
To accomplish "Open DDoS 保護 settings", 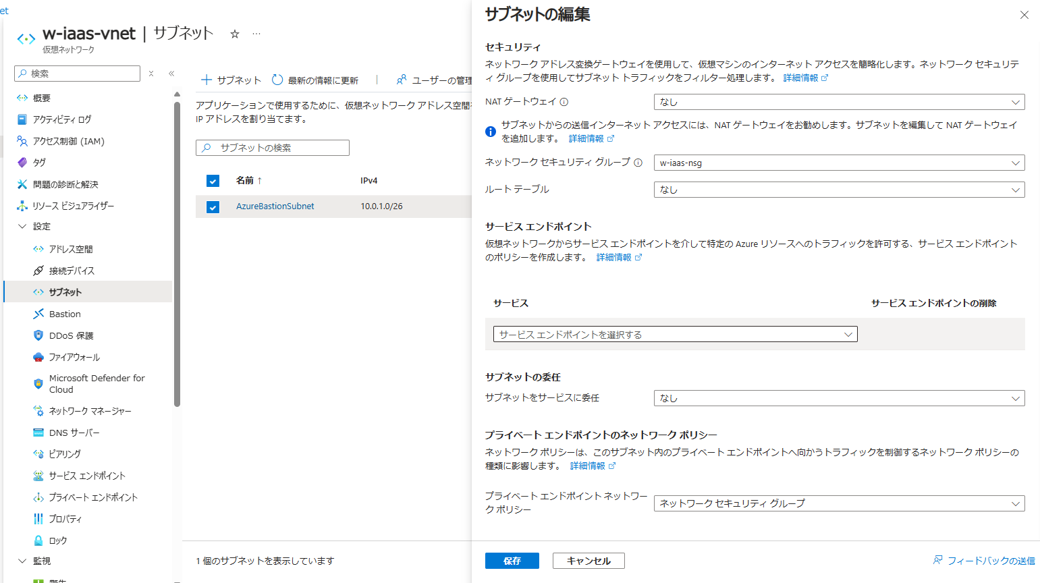I will click(x=71, y=335).
